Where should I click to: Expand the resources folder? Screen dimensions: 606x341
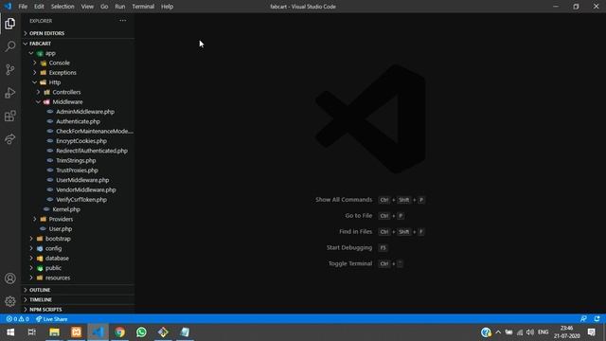pos(78,278)
